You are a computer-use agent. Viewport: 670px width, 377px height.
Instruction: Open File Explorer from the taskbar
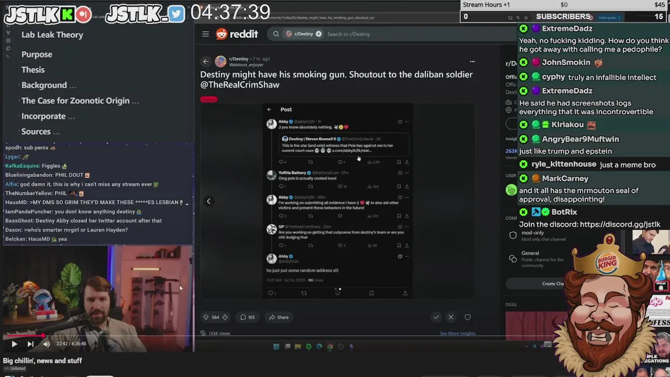point(298,346)
